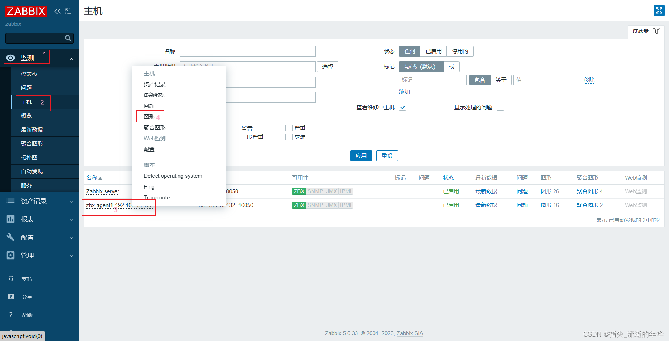
Task: Select 停用的 status option
Action: click(x=460, y=51)
